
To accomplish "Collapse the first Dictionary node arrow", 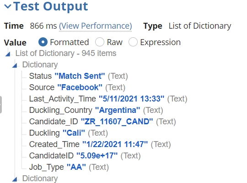I will (x=15, y=66).
